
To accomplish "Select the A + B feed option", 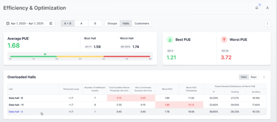I will (68, 23).
